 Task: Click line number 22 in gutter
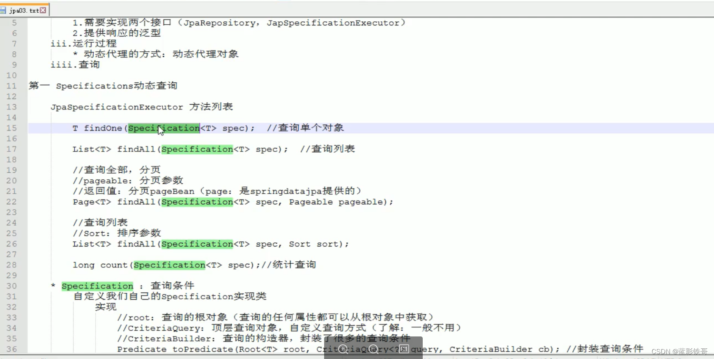pyautogui.click(x=12, y=202)
